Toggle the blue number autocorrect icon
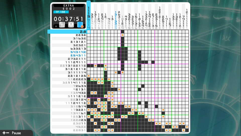Viewport: 241px width, 136px height. tap(80, 25)
